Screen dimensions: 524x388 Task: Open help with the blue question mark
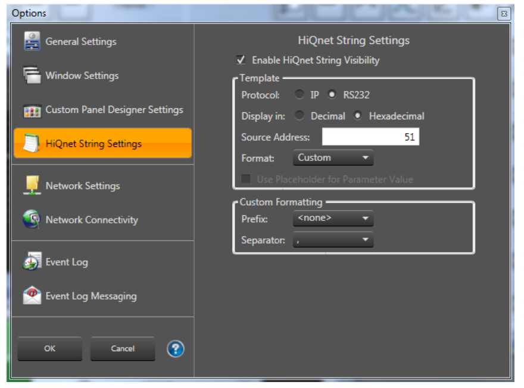point(175,349)
